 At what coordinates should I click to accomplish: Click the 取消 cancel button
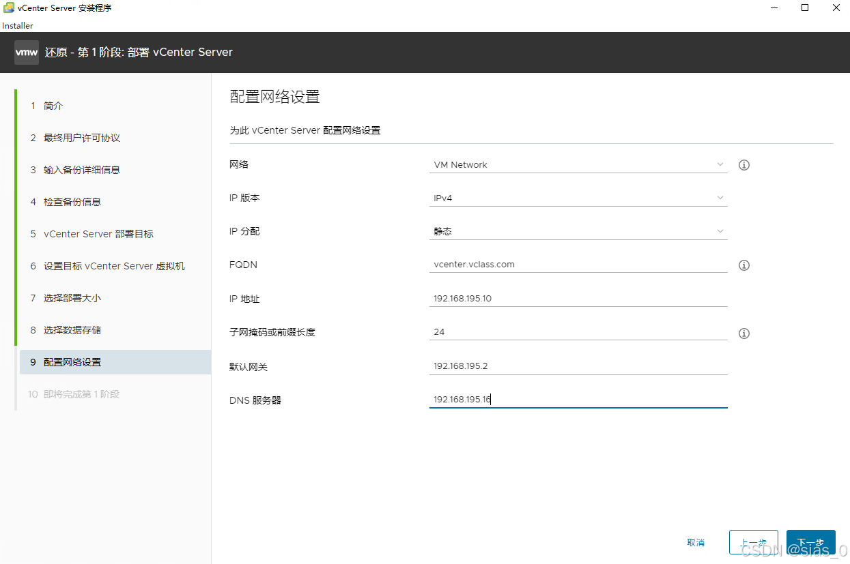696,543
